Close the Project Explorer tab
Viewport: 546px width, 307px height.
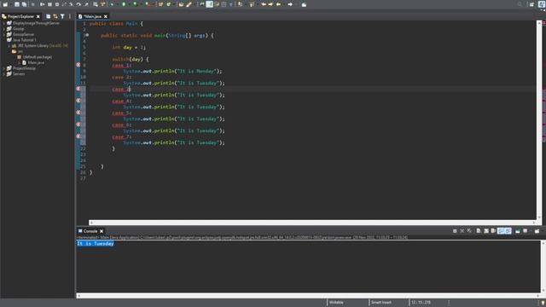coord(38,16)
